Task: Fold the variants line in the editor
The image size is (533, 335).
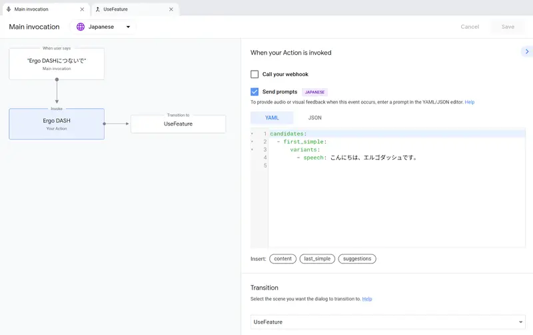Action: (x=253, y=149)
